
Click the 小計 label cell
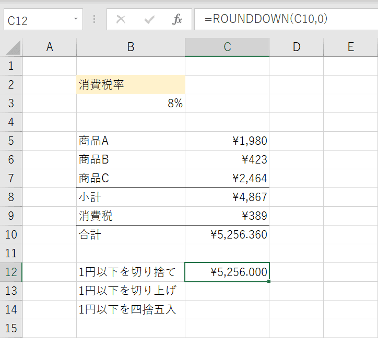click(131, 197)
